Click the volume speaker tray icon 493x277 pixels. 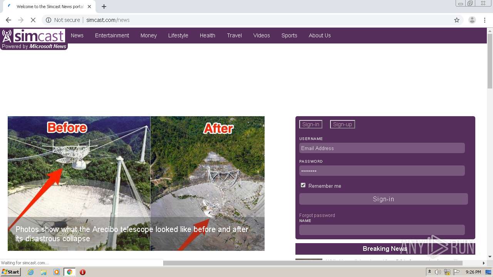point(438,272)
